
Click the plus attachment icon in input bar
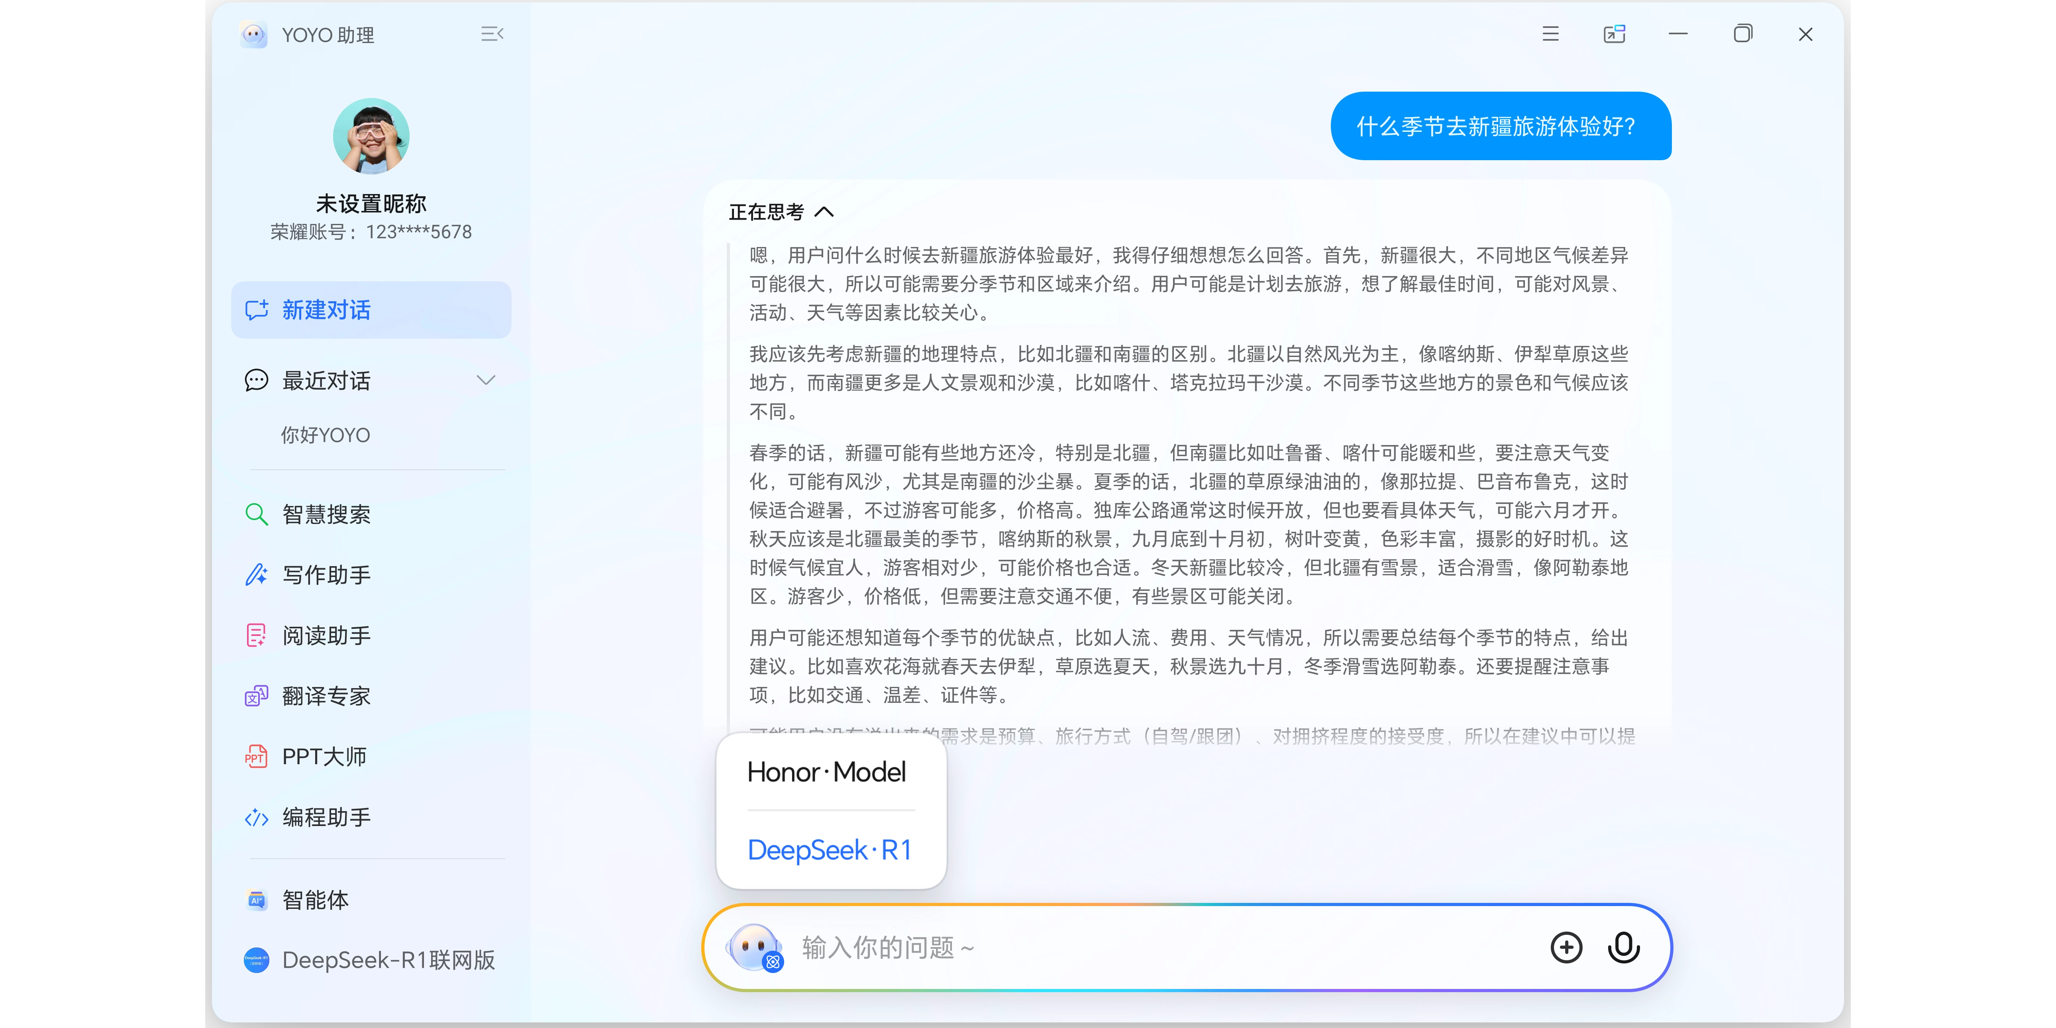tap(1566, 948)
